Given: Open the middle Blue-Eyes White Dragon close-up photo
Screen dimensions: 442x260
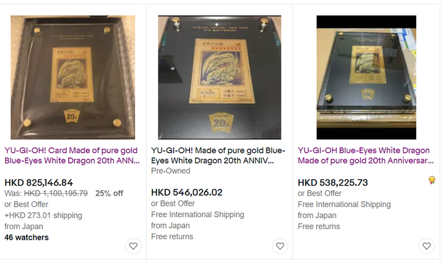Looking at the screenshot, I should click(x=220, y=77).
